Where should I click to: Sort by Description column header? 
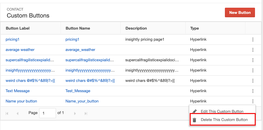click(x=136, y=28)
